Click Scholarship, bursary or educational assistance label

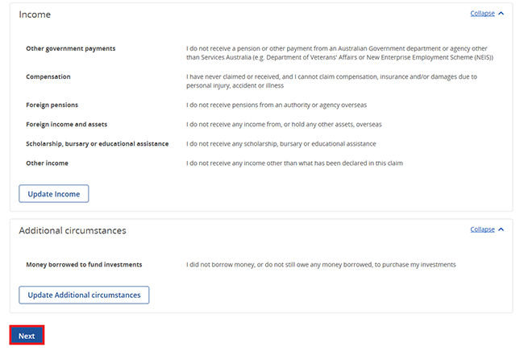98,144
